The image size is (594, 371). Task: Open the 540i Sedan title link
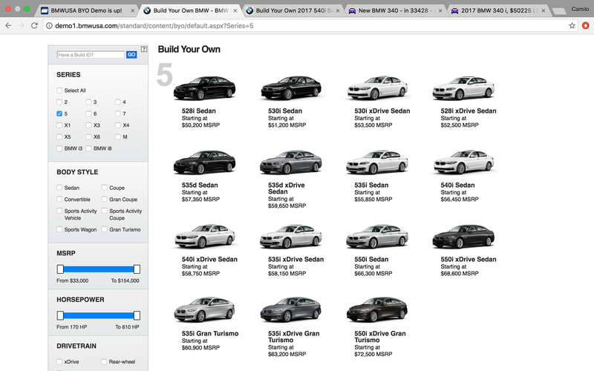457,185
